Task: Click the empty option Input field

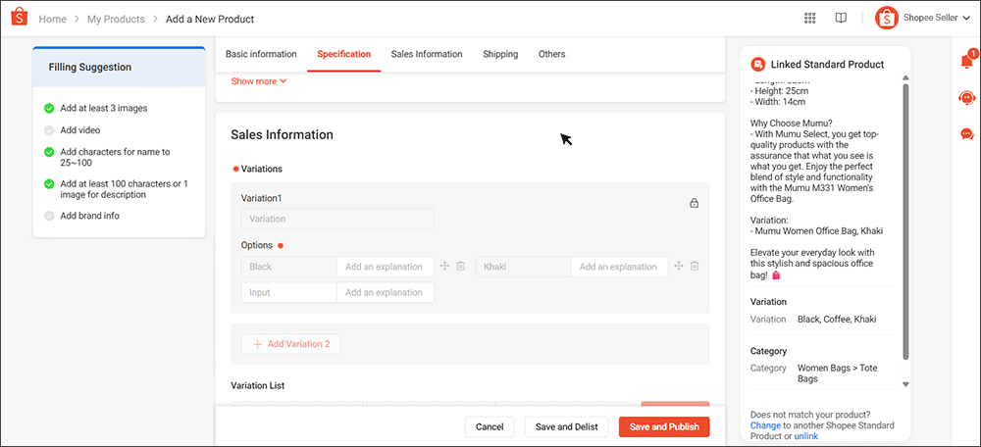Action: tap(288, 292)
